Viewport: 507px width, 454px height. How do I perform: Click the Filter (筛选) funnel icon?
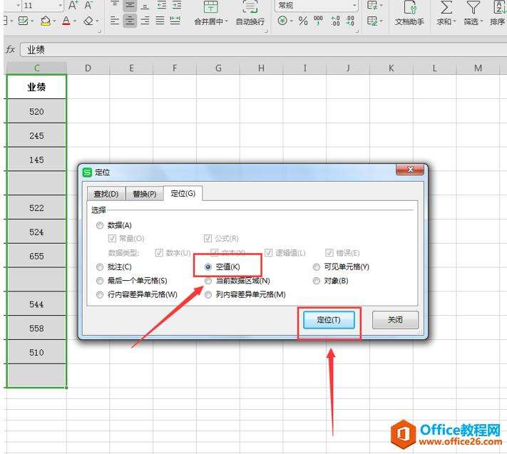coord(472,7)
